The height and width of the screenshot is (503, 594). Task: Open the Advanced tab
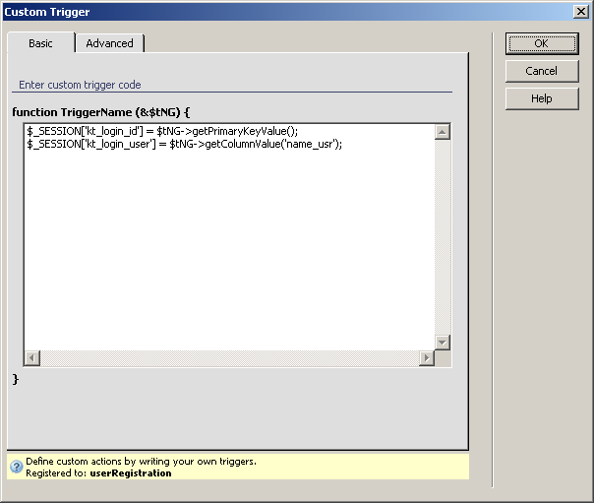(109, 43)
